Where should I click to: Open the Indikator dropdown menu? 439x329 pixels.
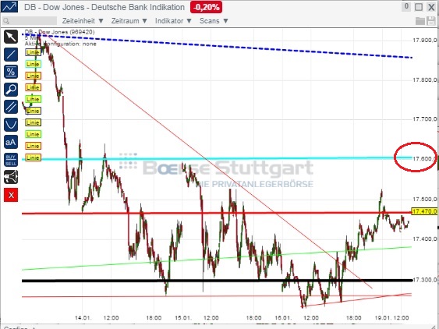(x=173, y=21)
